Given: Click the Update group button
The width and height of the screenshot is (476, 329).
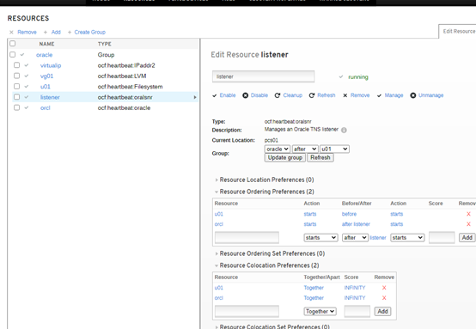Looking at the screenshot, I should [284, 157].
